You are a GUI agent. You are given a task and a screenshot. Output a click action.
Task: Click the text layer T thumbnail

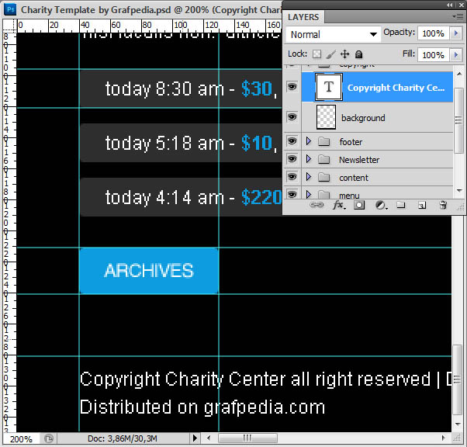pos(329,87)
